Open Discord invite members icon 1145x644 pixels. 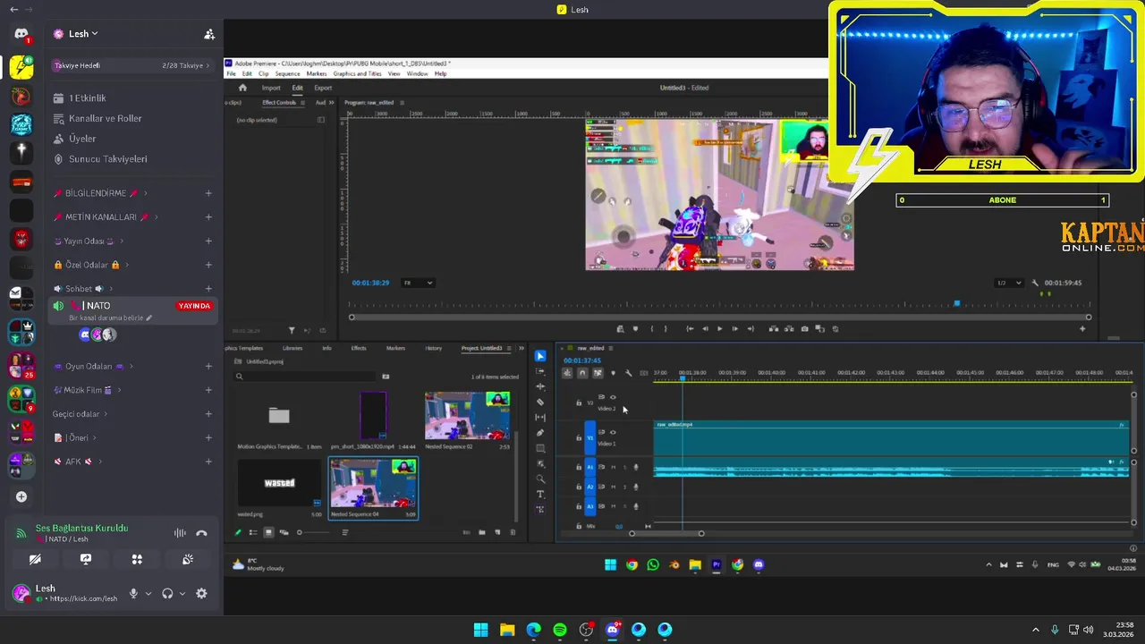pyautogui.click(x=209, y=34)
